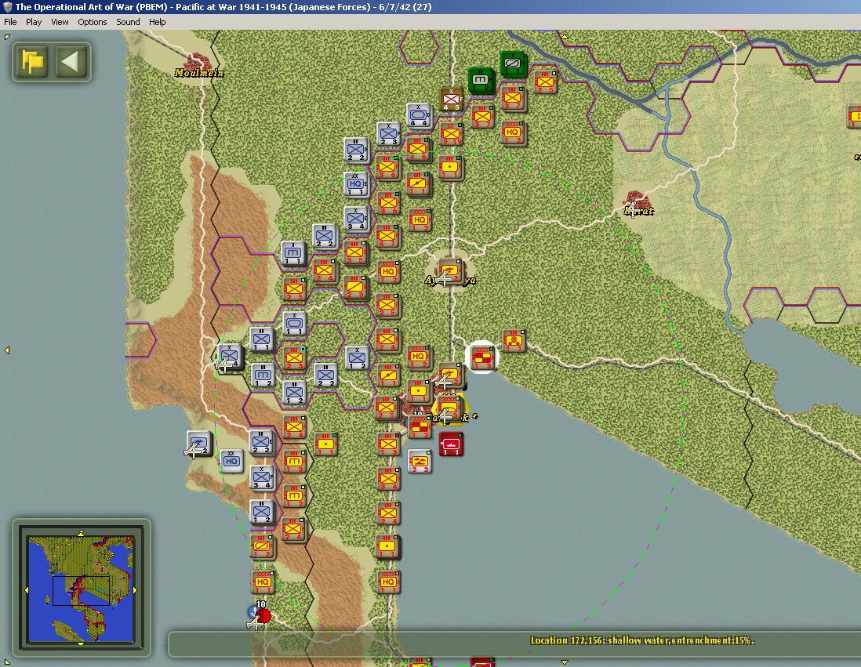Click the bottom map-edge scroll arrow
861x667 pixels.
click(x=564, y=662)
